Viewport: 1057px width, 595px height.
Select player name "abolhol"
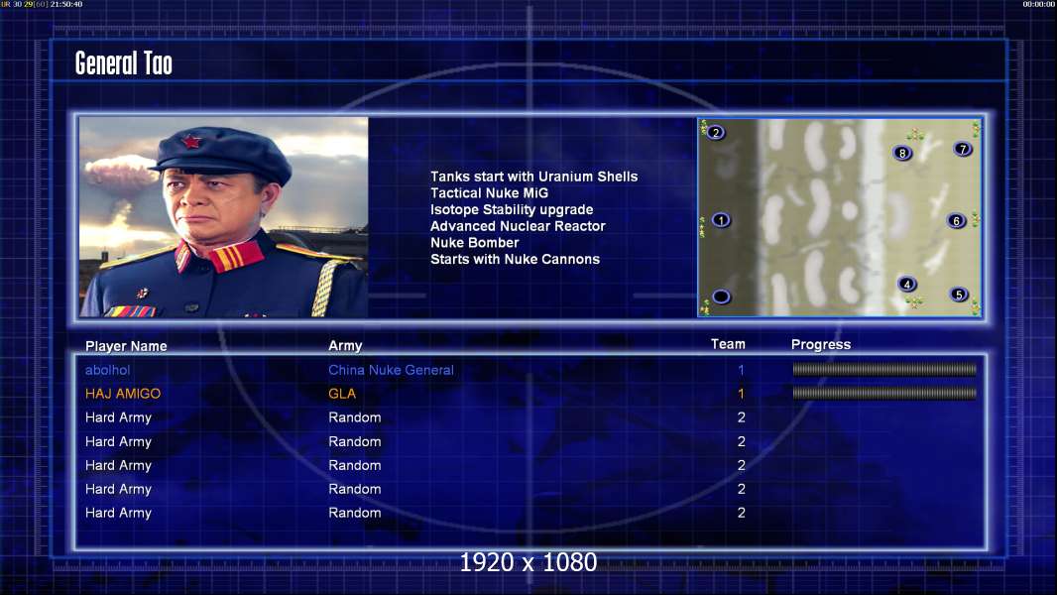click(x=108, y=370)
